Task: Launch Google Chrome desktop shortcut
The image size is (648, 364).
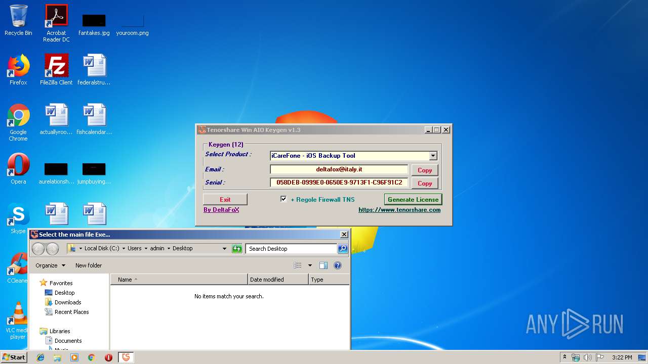Action: [x=18, y=122]
